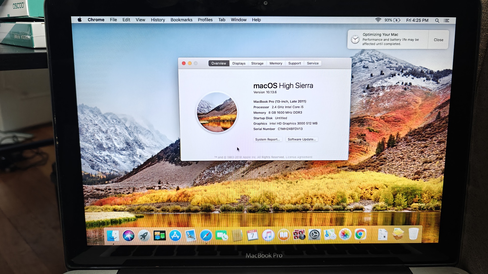Launch Safari compass icon
The width and height of the screenshot is (488, 274).
(206, 235)
